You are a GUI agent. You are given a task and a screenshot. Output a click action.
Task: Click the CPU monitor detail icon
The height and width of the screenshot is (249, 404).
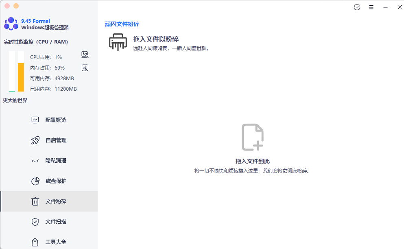(x=85, y=55)
